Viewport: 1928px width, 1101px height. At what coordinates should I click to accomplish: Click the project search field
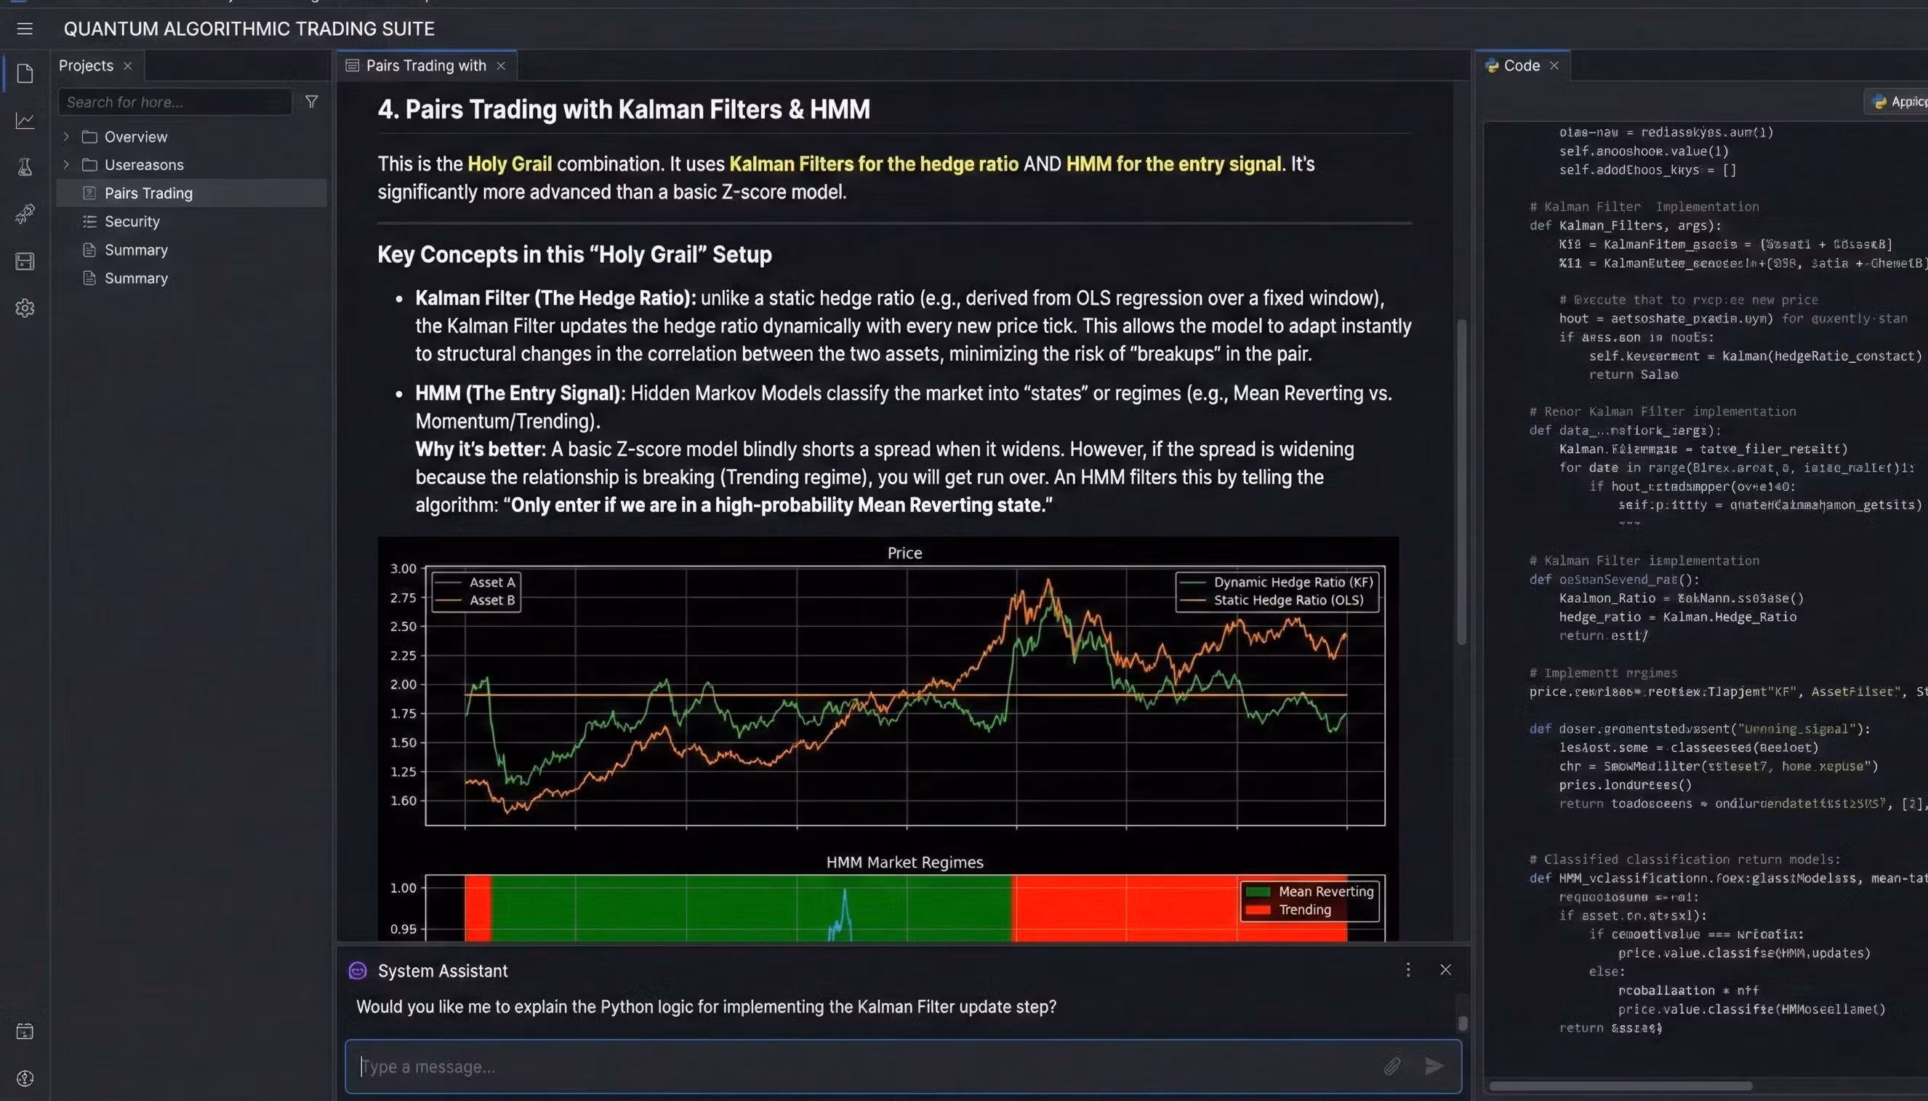point(174,102)
